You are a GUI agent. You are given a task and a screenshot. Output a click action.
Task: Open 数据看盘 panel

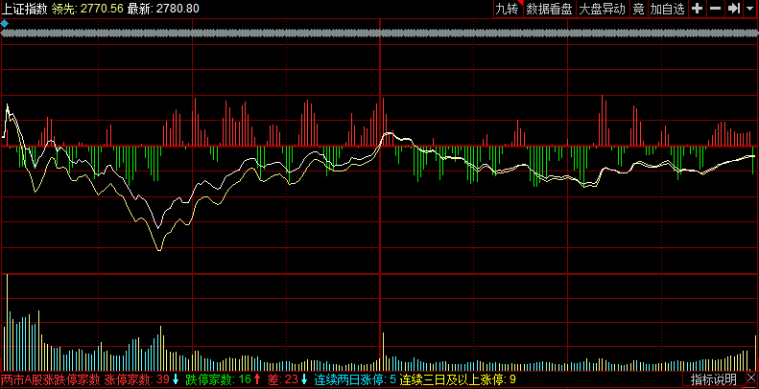550,9
